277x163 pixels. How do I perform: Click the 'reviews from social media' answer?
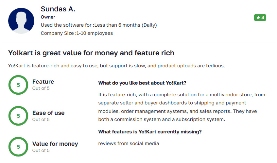129,143
